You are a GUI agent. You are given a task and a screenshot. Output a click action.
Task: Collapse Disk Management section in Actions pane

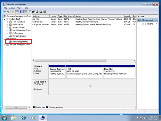click(x=156, y=20)
